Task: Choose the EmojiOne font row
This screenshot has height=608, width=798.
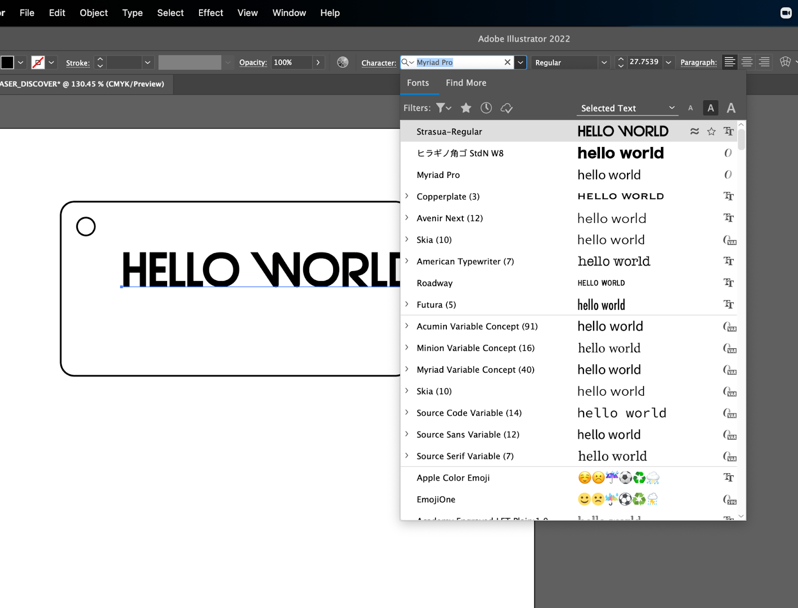Action: point(569,499)
